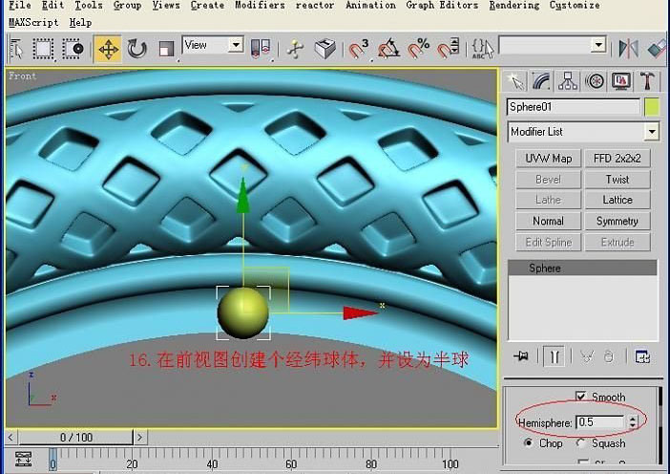Apply the Symmetry modifier
Screen dimensions: 670x474
coord(618,221)
